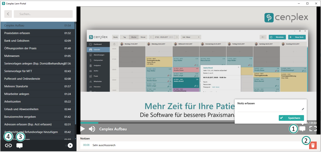Click the pencil icon in Notiz erfassen
Image resolution: width=321 pixels, height=152 pixels.
coord(303,109)
